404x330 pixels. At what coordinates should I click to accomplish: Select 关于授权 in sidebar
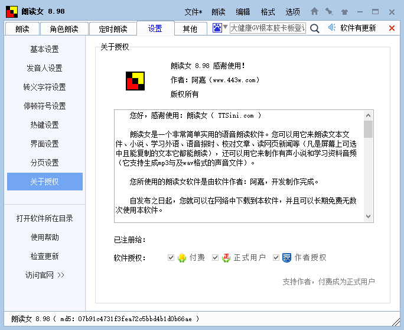[x=45, y=182]
